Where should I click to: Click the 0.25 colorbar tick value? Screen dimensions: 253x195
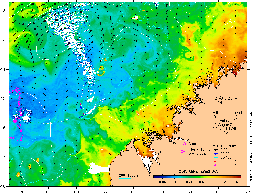click(189, 182)
